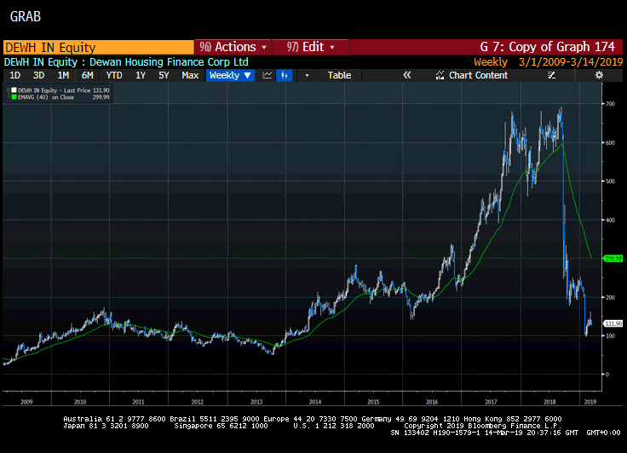Open the 97) Edit dropdown menu

pos(310,47)
